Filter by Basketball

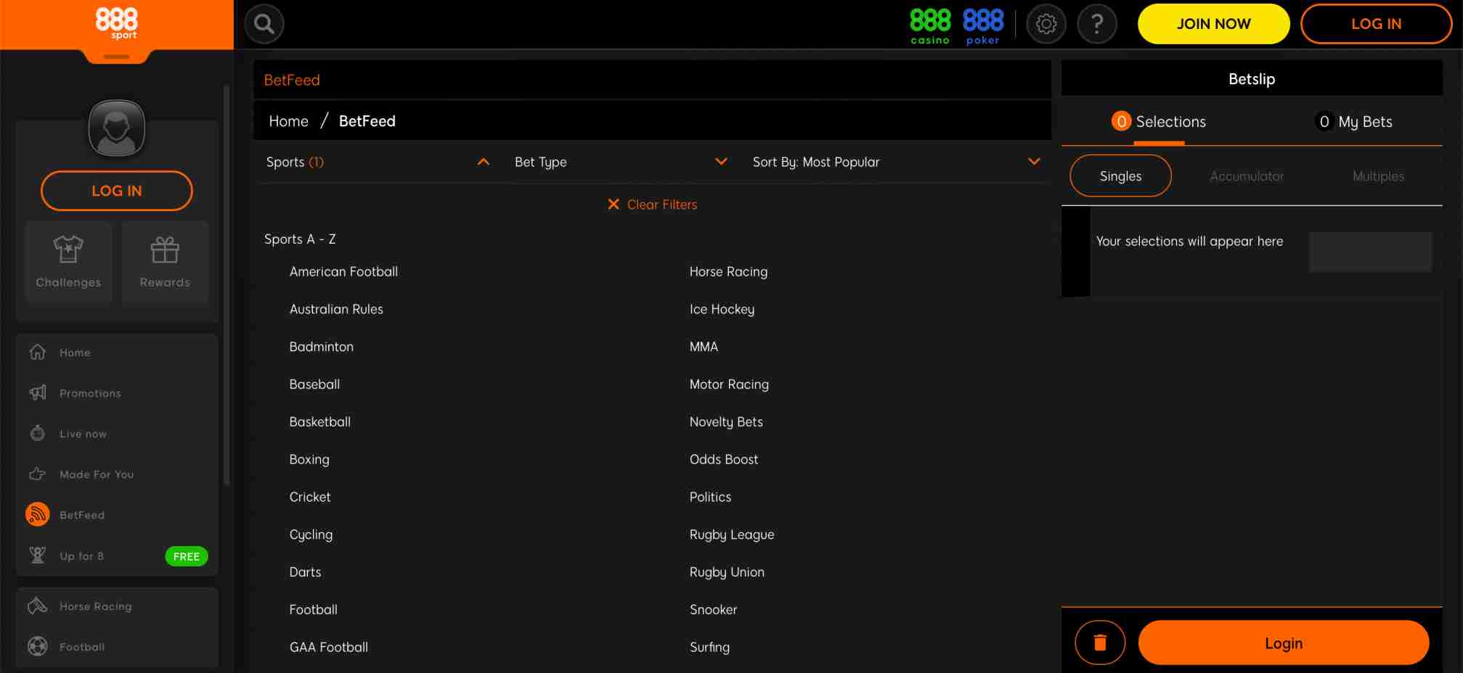(x=319, y=422)
